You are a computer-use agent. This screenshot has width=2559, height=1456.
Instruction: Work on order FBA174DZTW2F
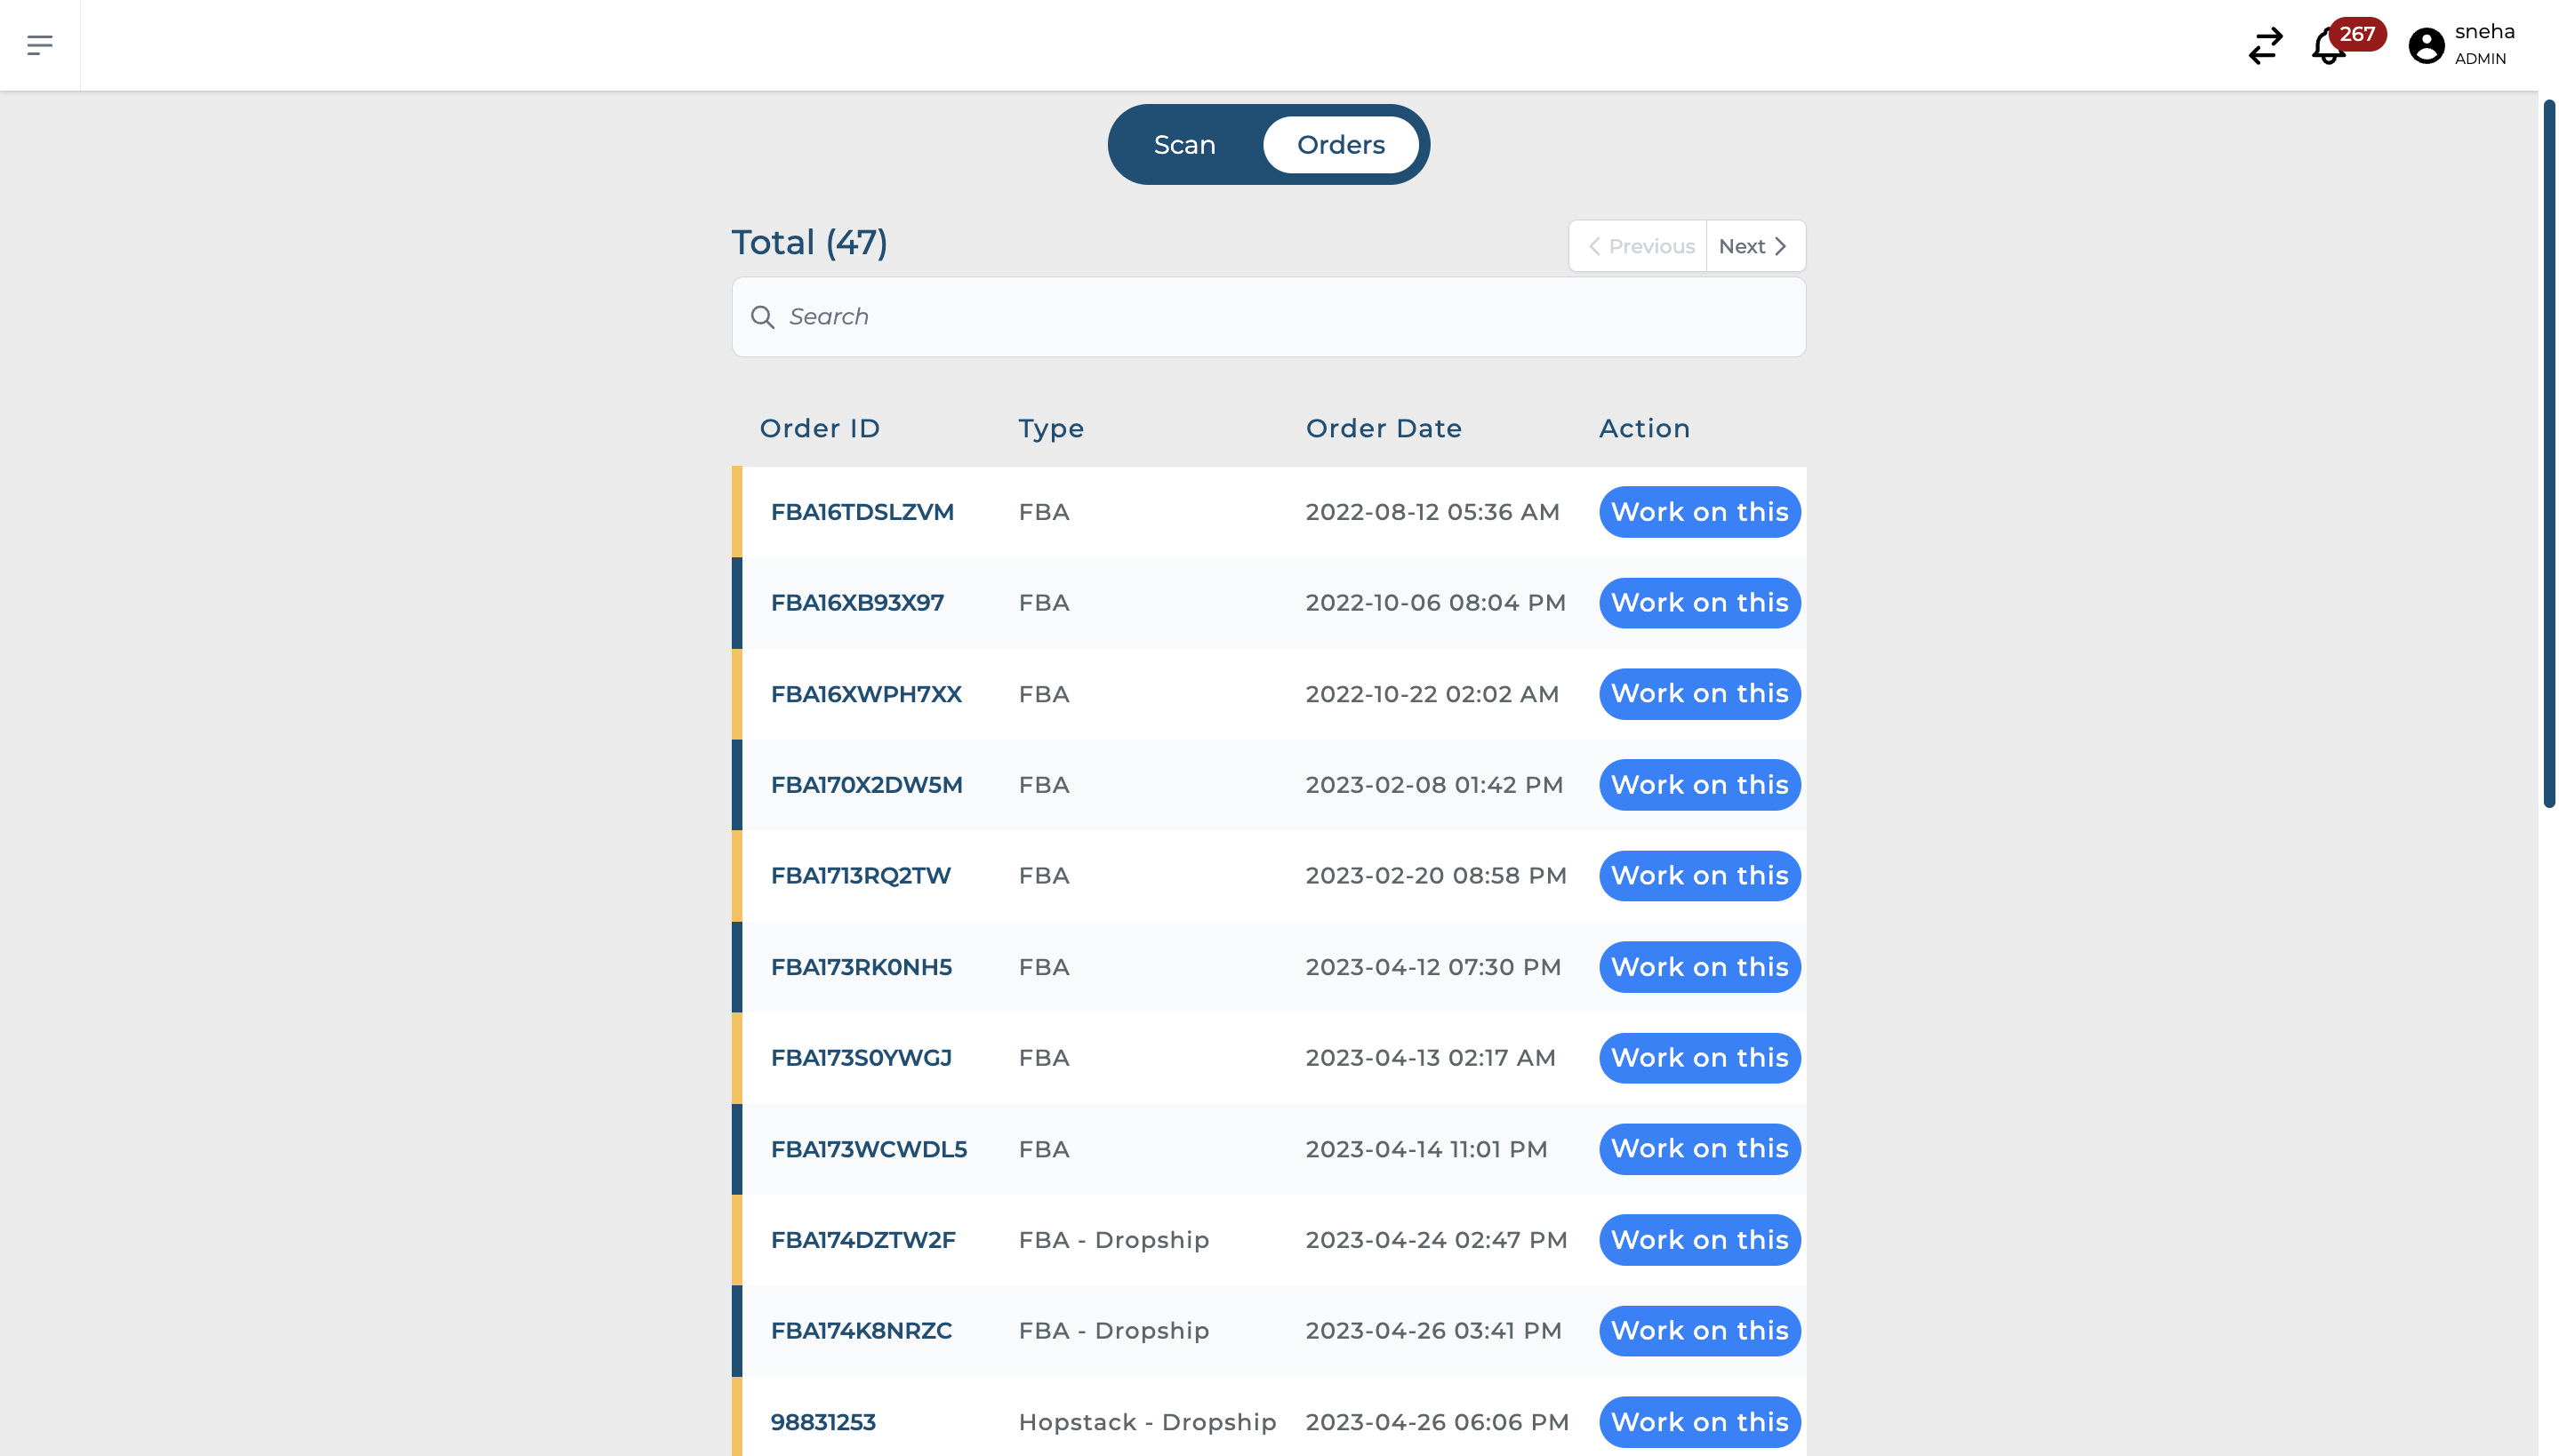click(x=1699, y=1240)
